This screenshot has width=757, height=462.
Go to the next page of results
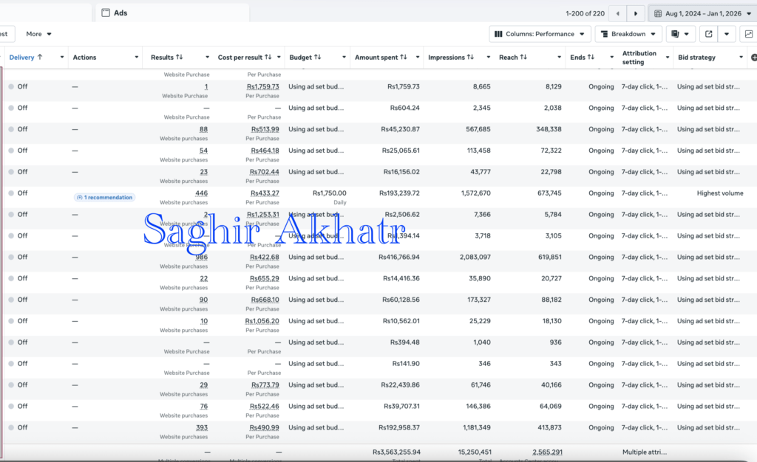click(635, 13)
